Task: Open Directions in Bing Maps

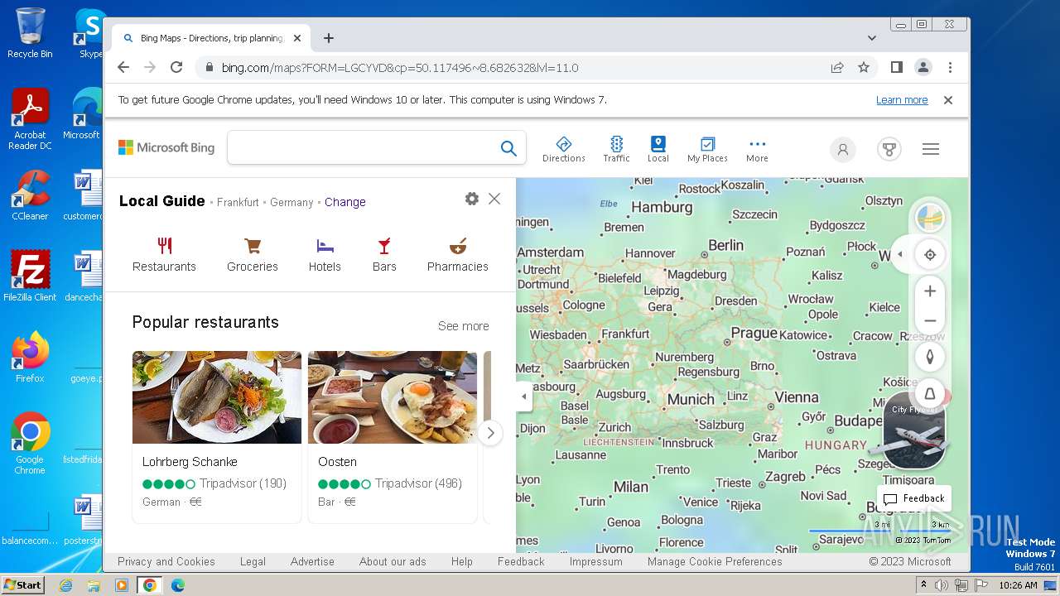Action: [x=563, y=149]
